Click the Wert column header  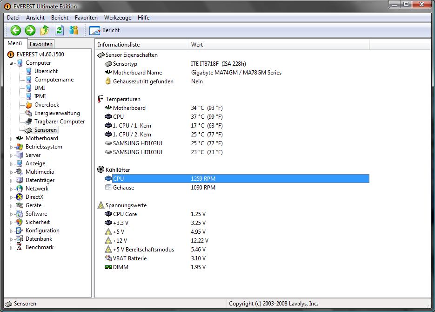(x=279, y=45)
